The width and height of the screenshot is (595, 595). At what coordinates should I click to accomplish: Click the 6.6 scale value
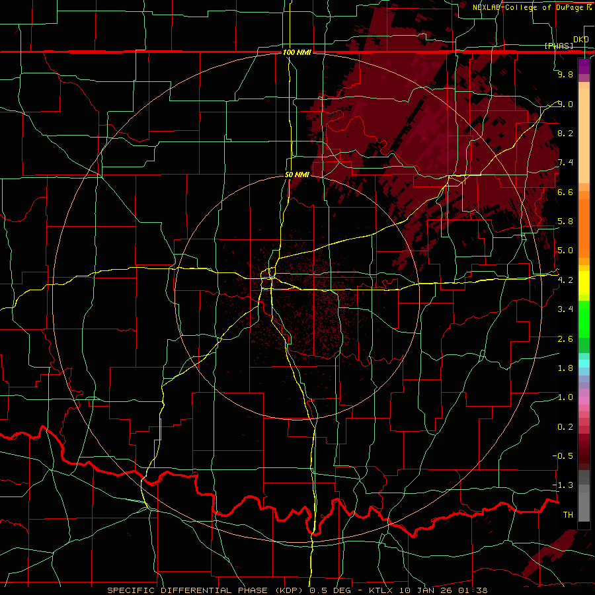point(565,192)
